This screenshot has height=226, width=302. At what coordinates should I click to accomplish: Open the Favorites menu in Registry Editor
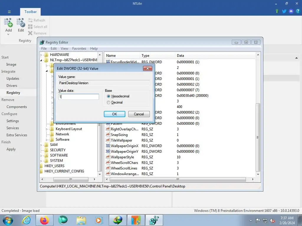79,49
